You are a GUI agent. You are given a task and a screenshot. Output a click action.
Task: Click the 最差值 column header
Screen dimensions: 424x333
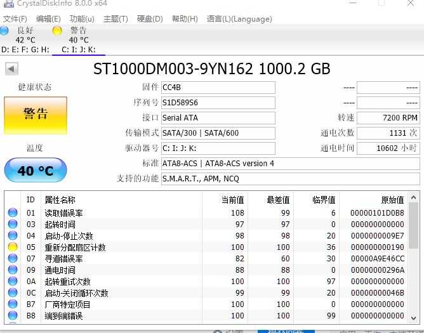click(270, 200)
